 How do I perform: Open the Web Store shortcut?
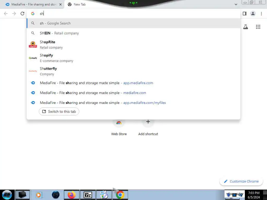(119, 127)
